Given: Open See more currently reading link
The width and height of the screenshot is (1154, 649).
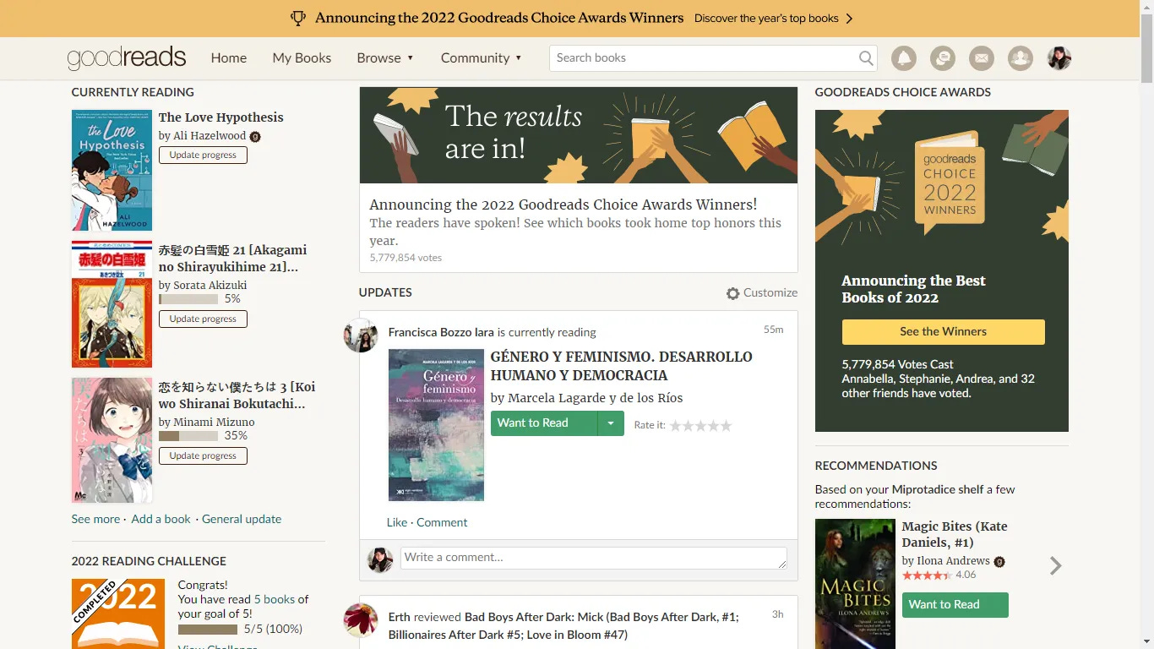Looking at the screenshot, I should 95,519.
